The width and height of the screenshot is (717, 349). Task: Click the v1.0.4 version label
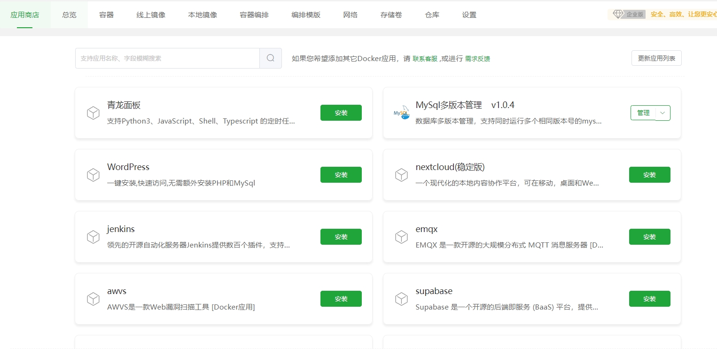click(503, 105)
